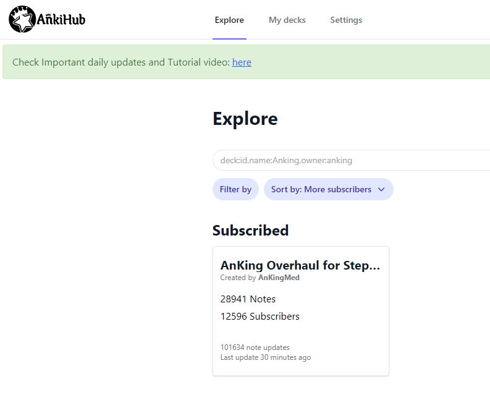Click the AnkiHub crown star logo icon
The height and width of the screenshot is (413, 490).
[22, 19]
